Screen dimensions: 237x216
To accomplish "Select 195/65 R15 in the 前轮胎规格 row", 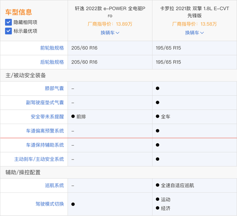I will 168,48.
